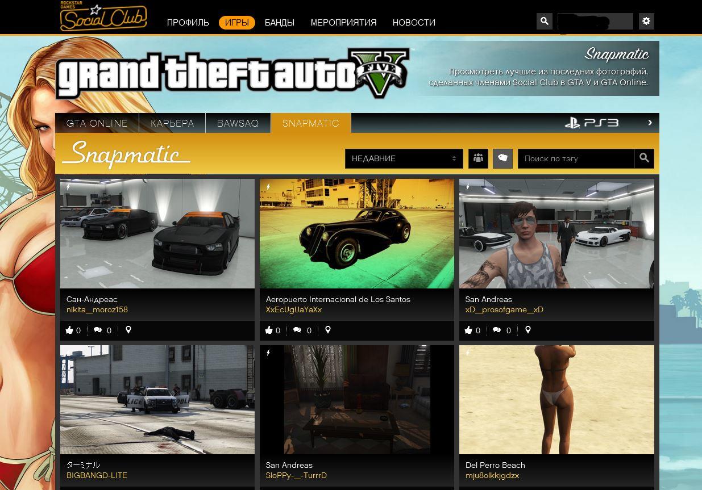
Task: Open the settings gear icon
Action: click(646, 21)
